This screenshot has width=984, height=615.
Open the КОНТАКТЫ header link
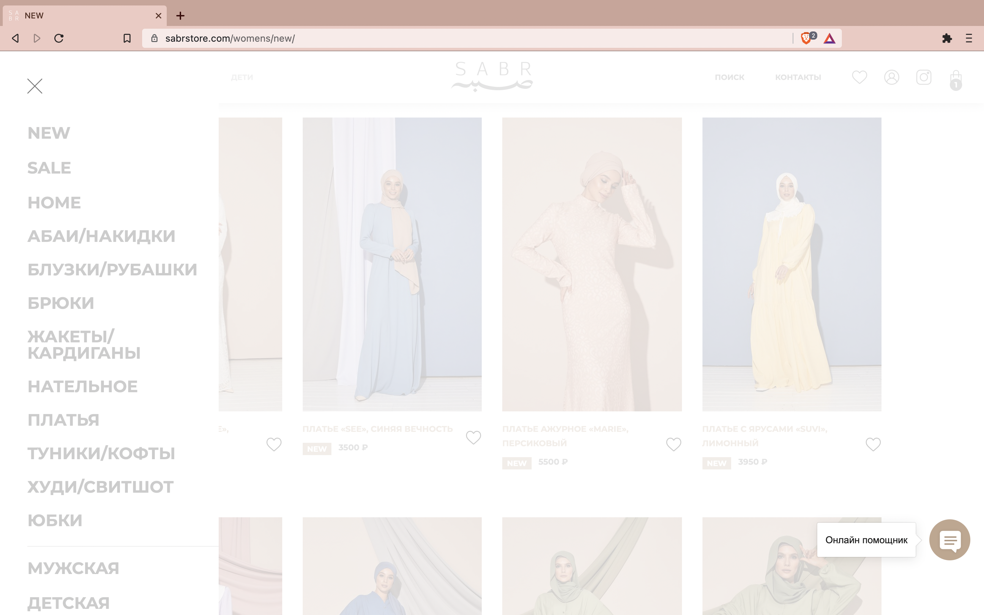[x=798, y=77]
